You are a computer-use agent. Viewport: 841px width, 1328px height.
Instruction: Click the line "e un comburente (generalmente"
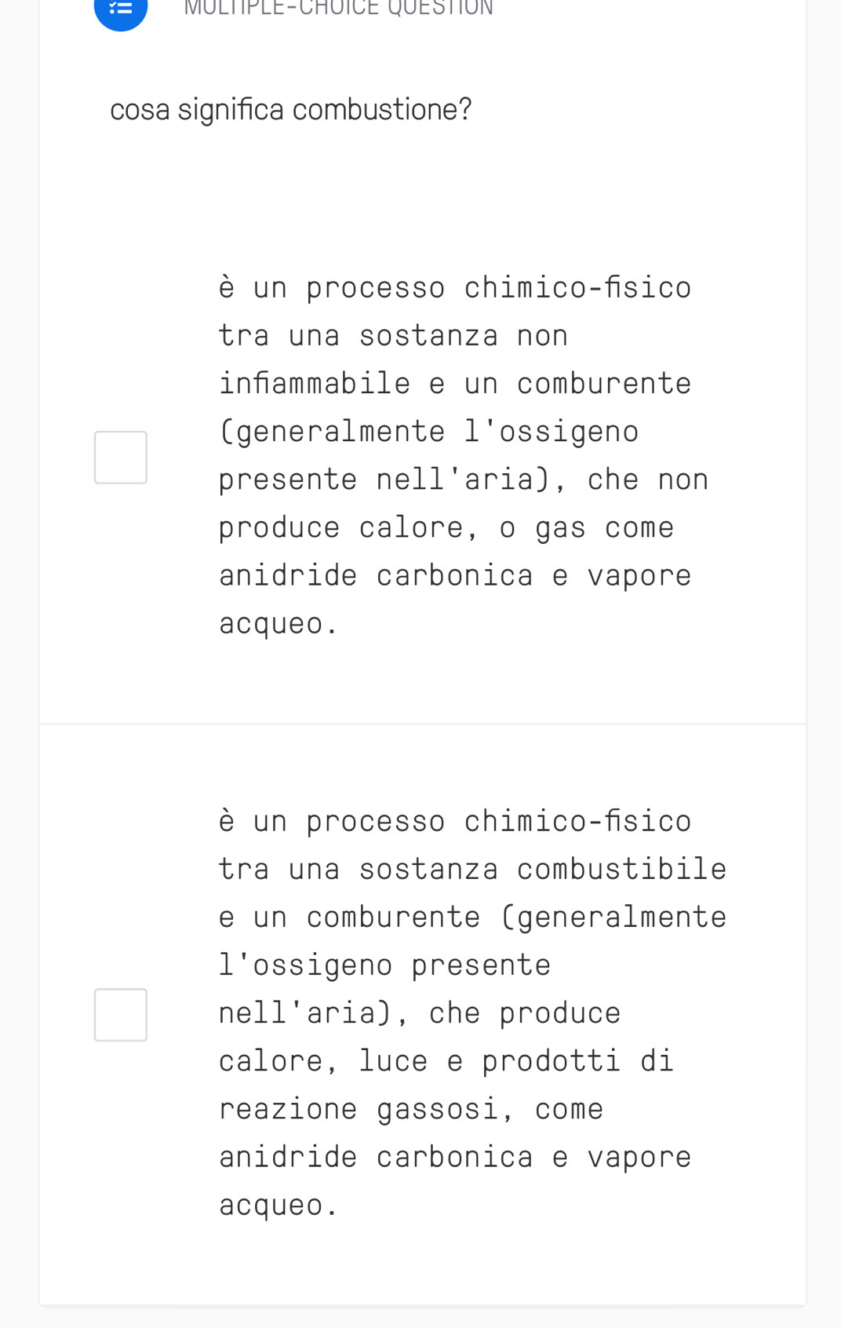pos(472,918)
